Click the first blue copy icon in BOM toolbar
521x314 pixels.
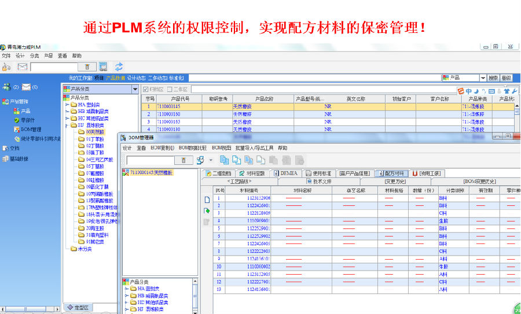[224, 160]
